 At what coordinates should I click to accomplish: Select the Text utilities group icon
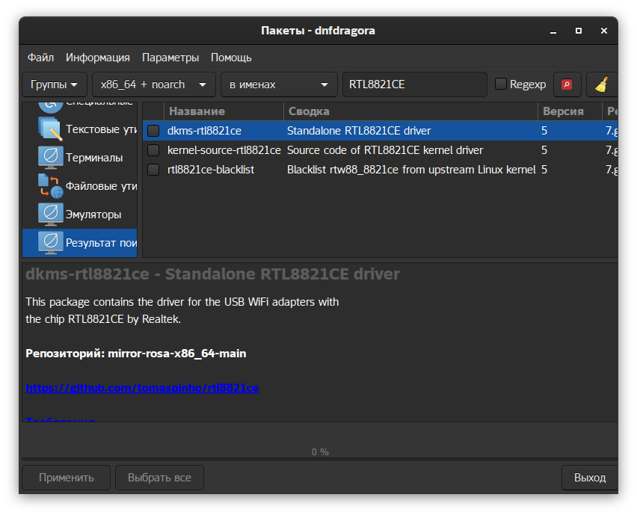tap(50, 129)
